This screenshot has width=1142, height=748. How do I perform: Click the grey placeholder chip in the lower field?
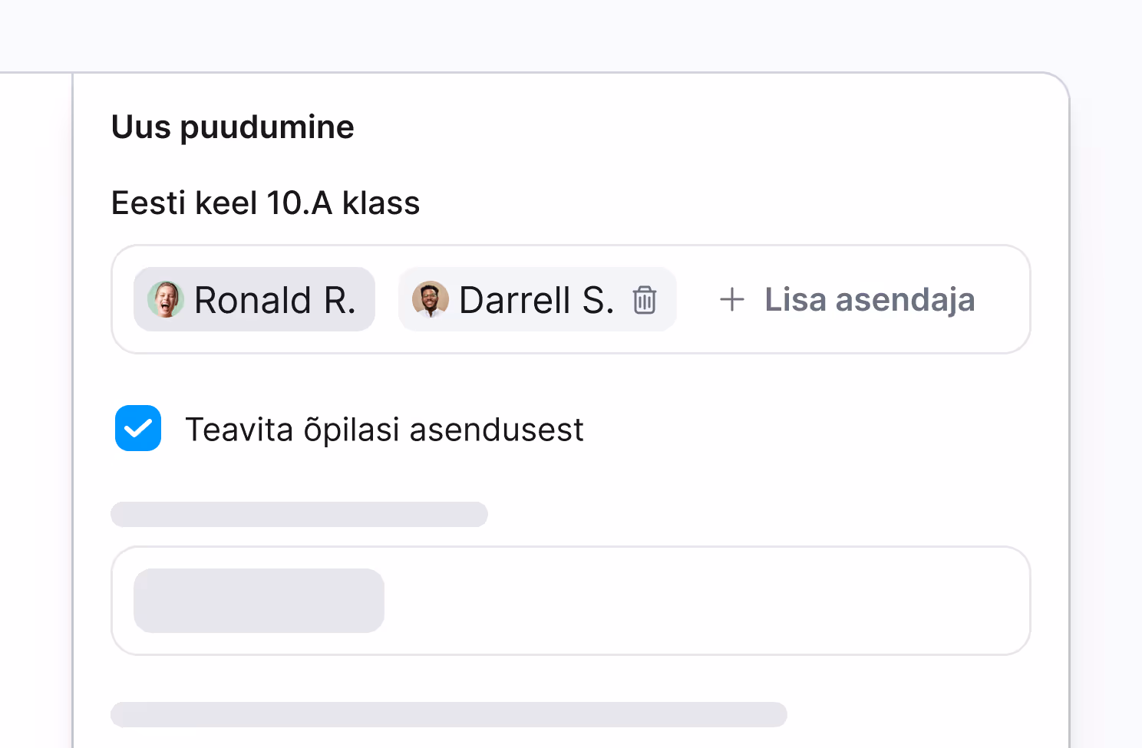259,601
